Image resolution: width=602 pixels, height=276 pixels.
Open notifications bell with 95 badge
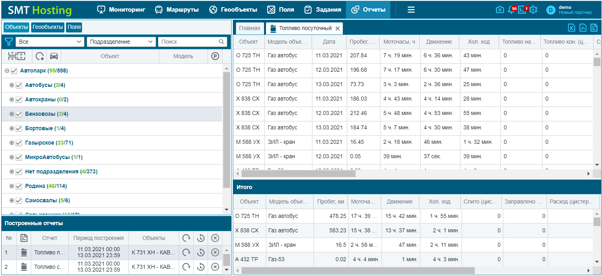pyautogui.click(x=512, y=10)
